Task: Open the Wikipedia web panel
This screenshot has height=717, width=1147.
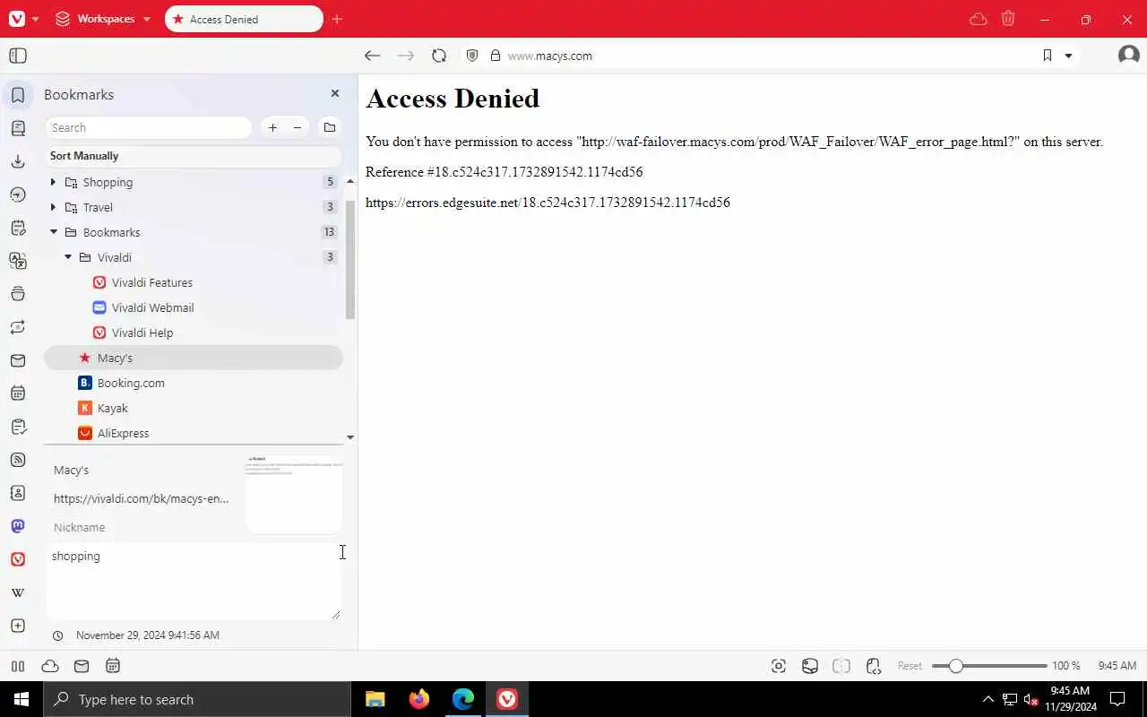Action: coord(17,592)
